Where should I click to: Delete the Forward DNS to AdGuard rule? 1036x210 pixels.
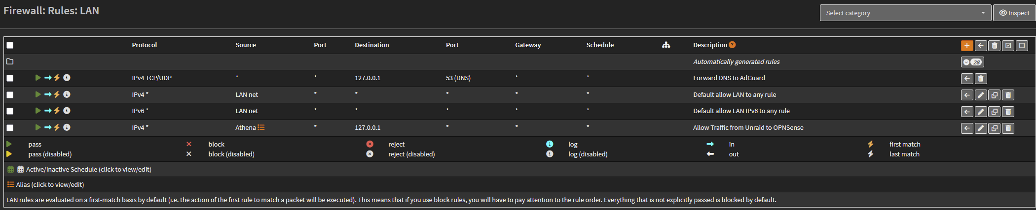[x=981, y=79]
